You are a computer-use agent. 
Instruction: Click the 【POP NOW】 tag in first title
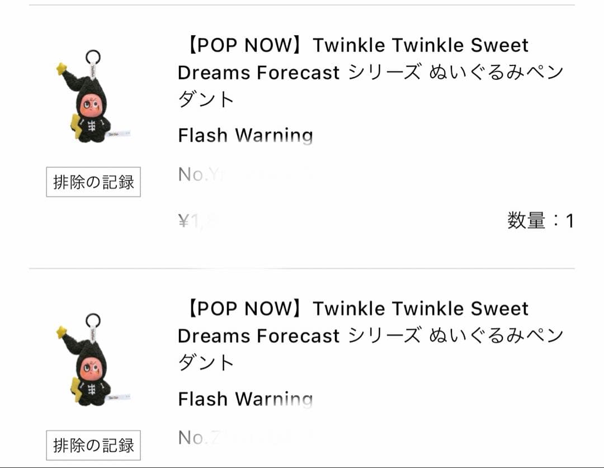click(243, 45)
